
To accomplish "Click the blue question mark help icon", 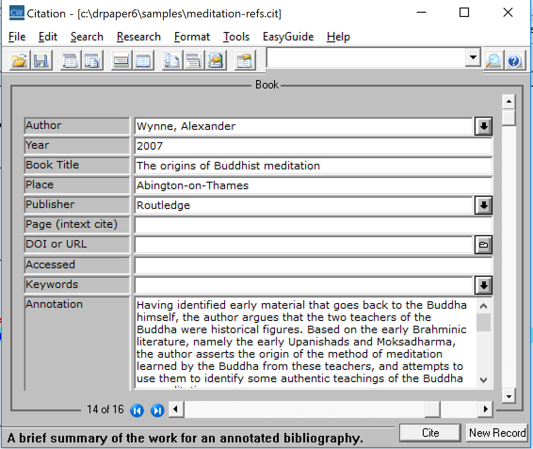I will click(515, 61).
